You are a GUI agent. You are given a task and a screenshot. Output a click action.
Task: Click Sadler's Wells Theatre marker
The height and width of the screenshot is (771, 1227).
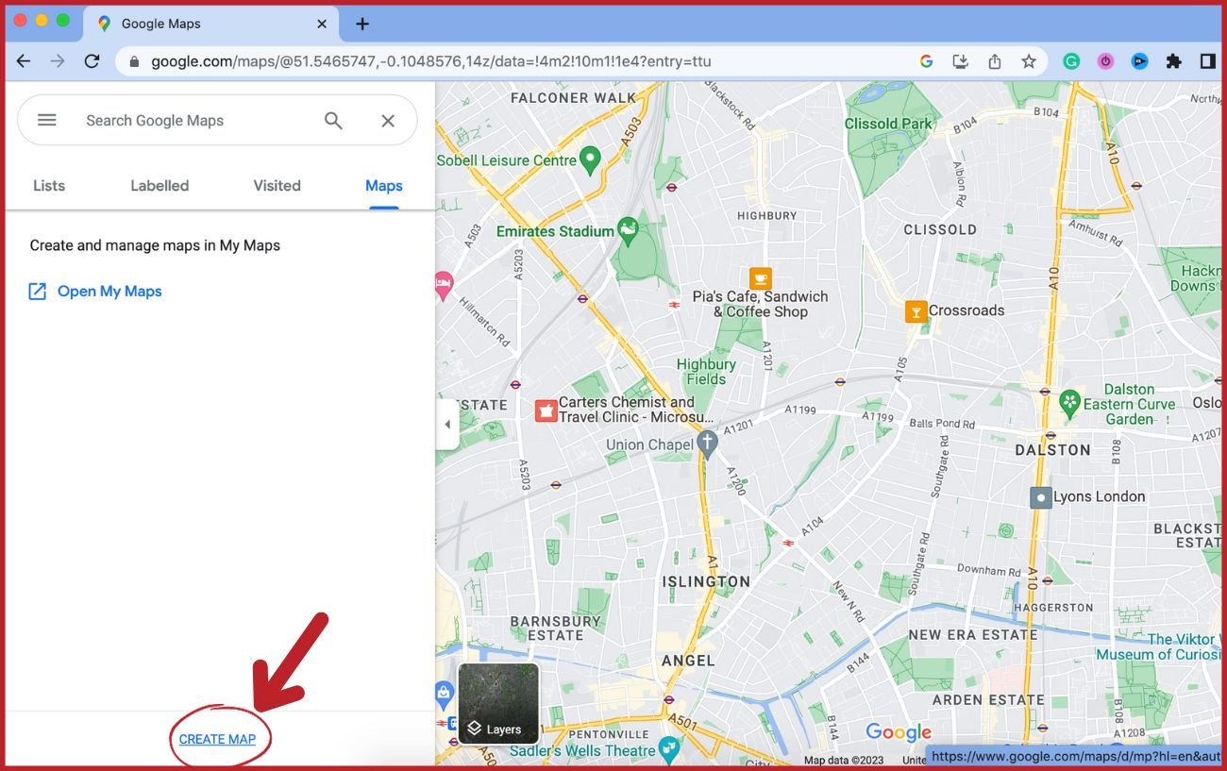click(x=669, y=749)
